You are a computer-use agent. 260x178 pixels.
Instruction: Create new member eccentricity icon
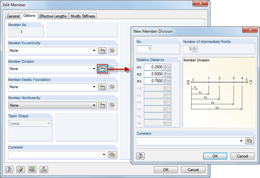coord(102,51)
